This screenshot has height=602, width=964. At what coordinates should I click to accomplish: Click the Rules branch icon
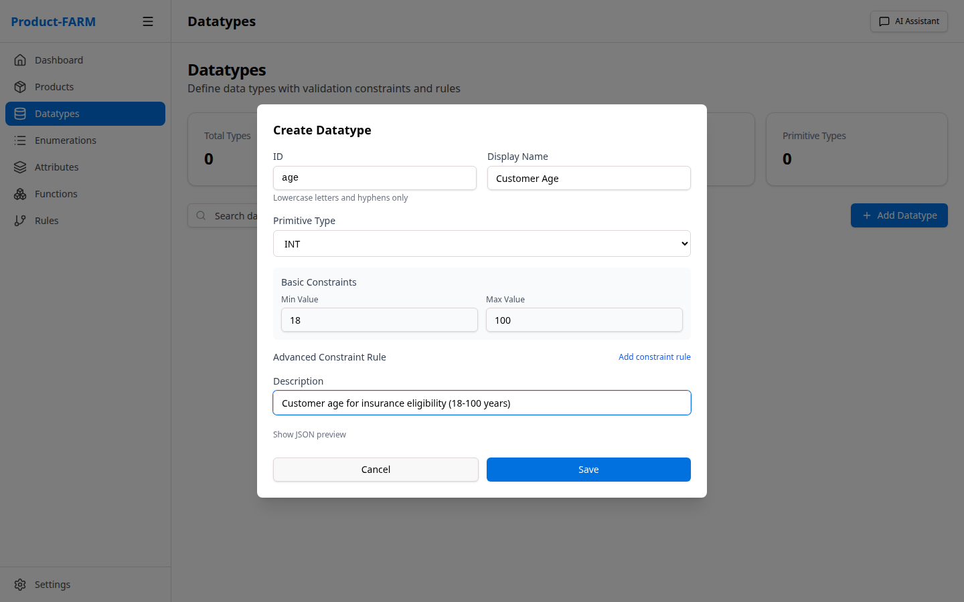tap(20, 221)
